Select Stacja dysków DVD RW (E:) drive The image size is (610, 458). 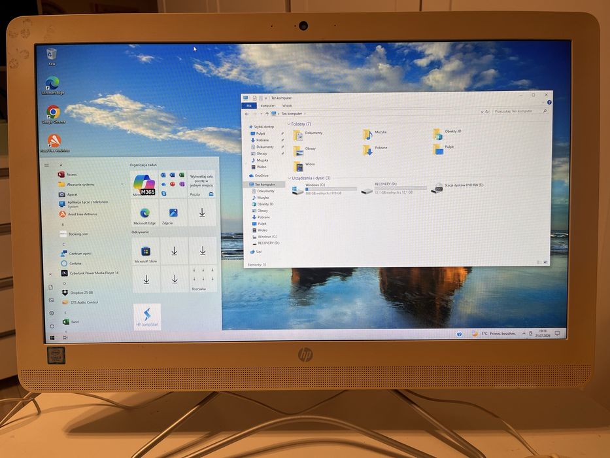tap(458, 187)
